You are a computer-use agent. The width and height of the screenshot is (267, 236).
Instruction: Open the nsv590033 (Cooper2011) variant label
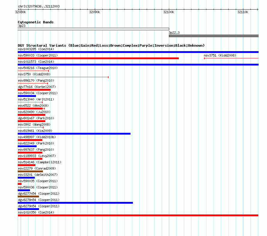(38, 55)
